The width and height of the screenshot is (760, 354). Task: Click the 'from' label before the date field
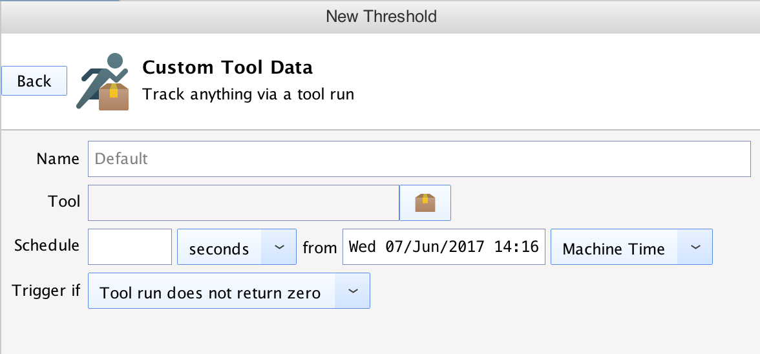(319, 248)
